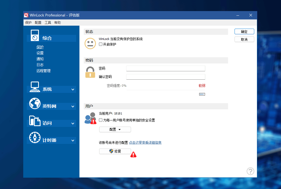Click the red warning triangle beside 修复
This screenshot has width=281, height=189.
[133, 154]
